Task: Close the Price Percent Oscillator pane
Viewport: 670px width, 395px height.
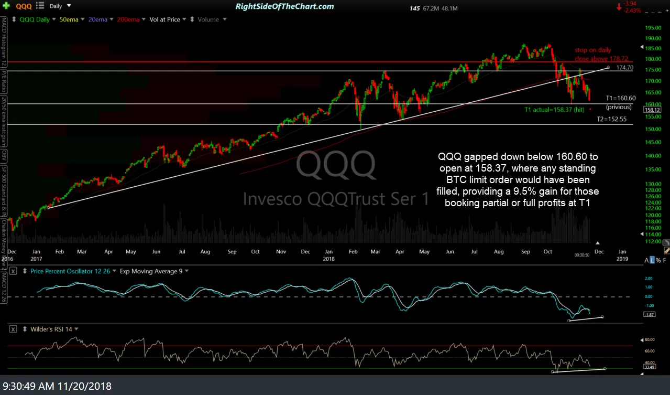Action: tap(14, 271)
